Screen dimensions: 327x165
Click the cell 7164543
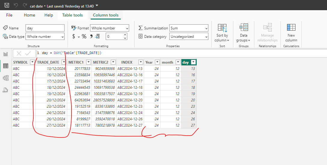click(80, 113)
